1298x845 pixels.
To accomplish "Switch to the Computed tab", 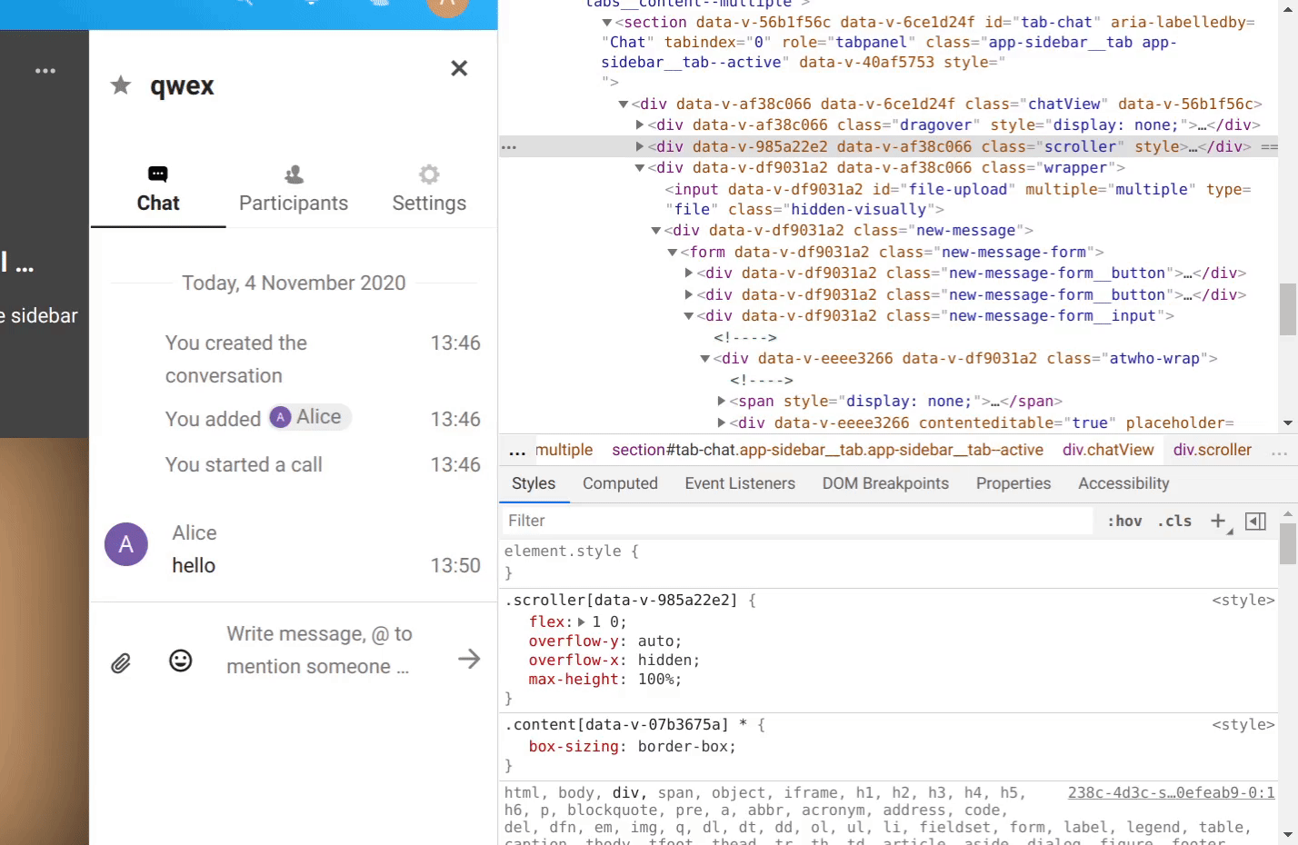I will click(x=620, y=483).
